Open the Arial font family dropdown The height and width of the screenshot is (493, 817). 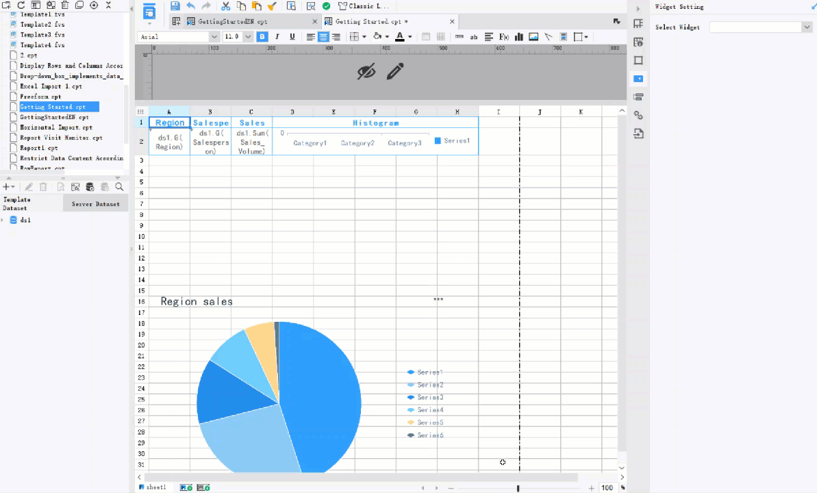pos(214,36)
